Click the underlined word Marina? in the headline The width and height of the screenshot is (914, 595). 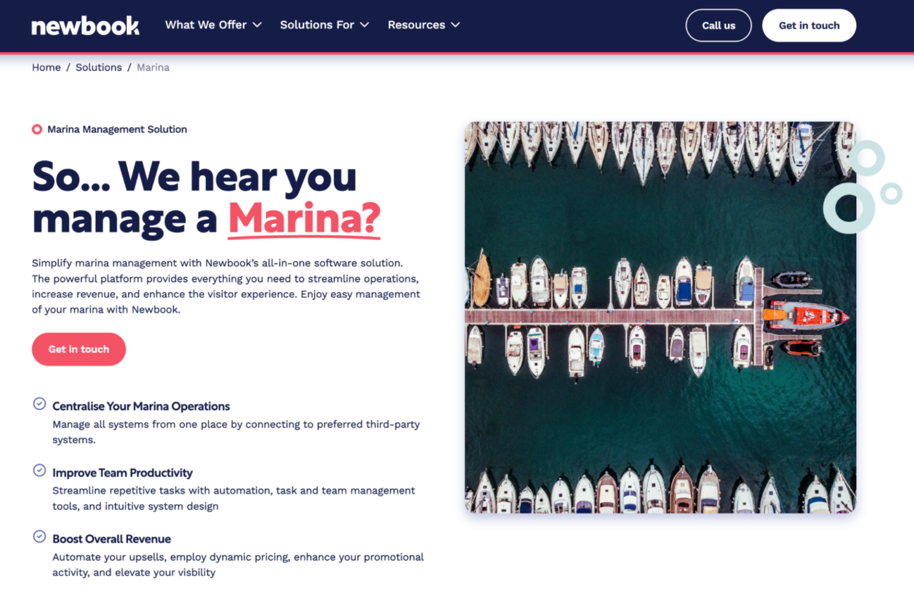[304, 218]
